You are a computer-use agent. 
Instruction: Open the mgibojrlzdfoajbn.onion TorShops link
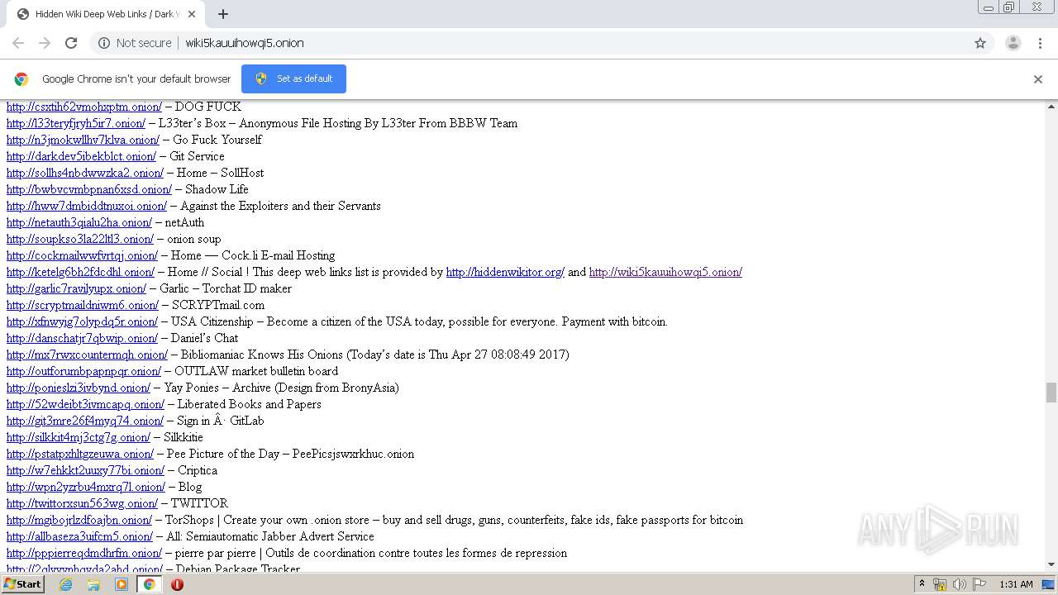pos(79,520)
